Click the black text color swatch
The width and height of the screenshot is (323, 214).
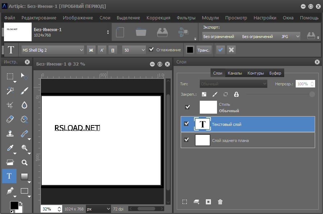click(190, 50)
